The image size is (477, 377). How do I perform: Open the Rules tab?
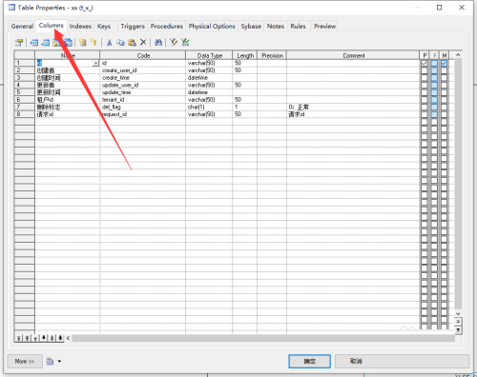(x=298, y=26)
